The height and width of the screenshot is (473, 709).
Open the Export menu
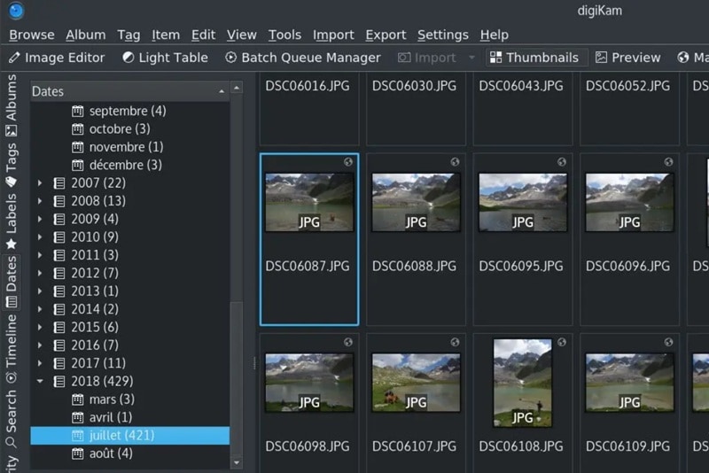386,35
